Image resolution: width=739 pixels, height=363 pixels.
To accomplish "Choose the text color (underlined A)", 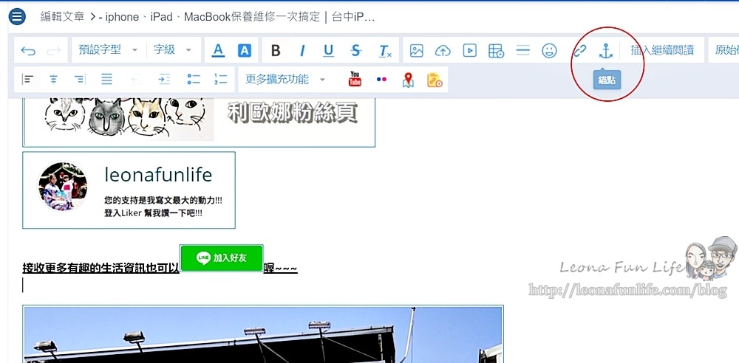I will coord(218,51).
